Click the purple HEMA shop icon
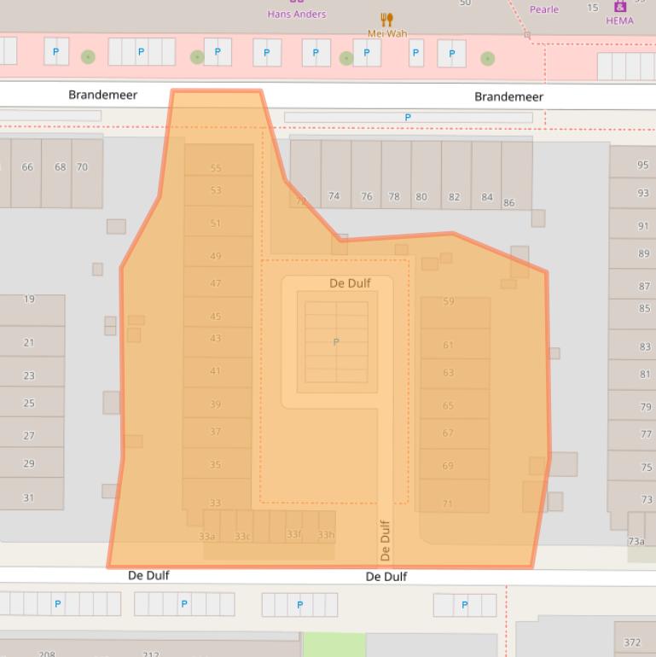The image size is (656, 657). pyautogui.click(x=619, y=7)
